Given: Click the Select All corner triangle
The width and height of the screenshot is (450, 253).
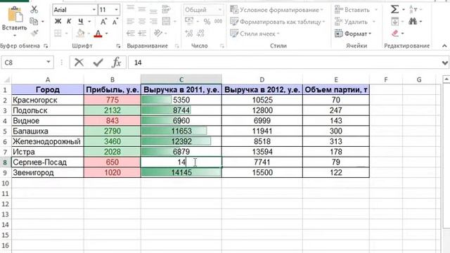Looking at the screenshot, I should 6,79.
